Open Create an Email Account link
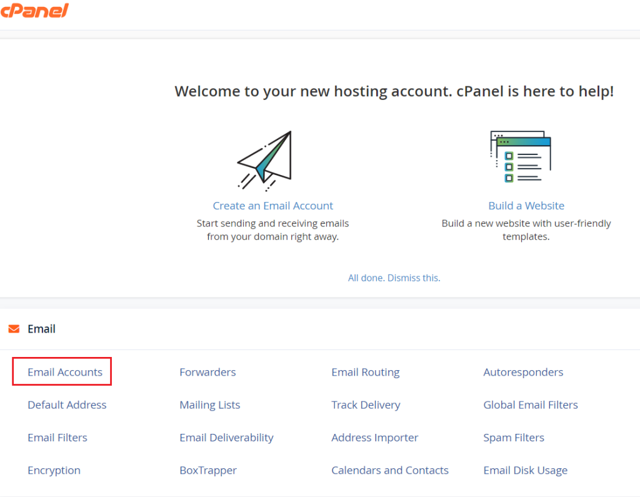Image resolution: width=640 pixels, height=497 pixels. point(272,206)
